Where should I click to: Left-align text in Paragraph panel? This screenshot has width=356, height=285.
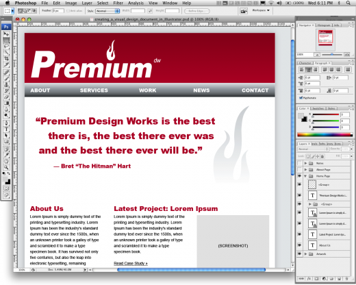[x=302, y=70]
